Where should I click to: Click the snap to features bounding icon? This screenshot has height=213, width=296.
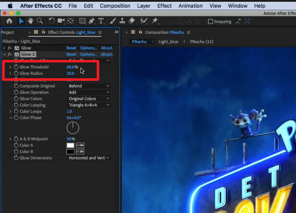[247, 21]
